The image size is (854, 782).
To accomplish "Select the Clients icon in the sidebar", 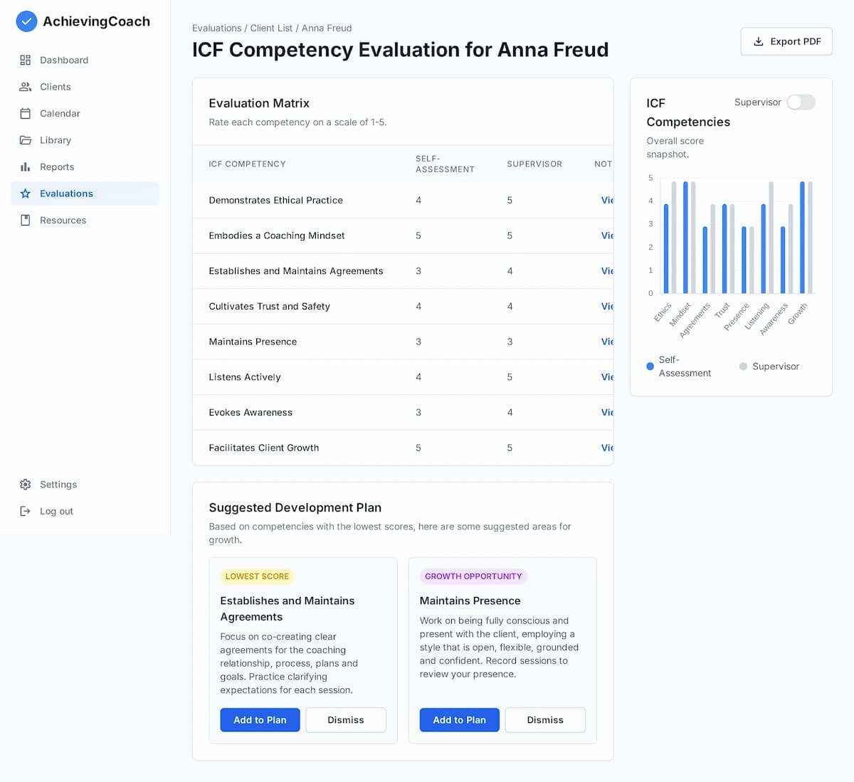I will [26, 87].
